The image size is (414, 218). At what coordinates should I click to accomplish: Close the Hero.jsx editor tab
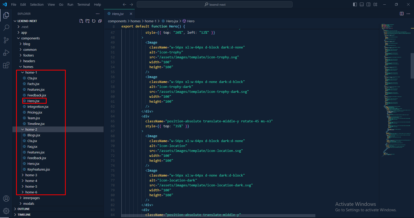[x=131, y=14]
